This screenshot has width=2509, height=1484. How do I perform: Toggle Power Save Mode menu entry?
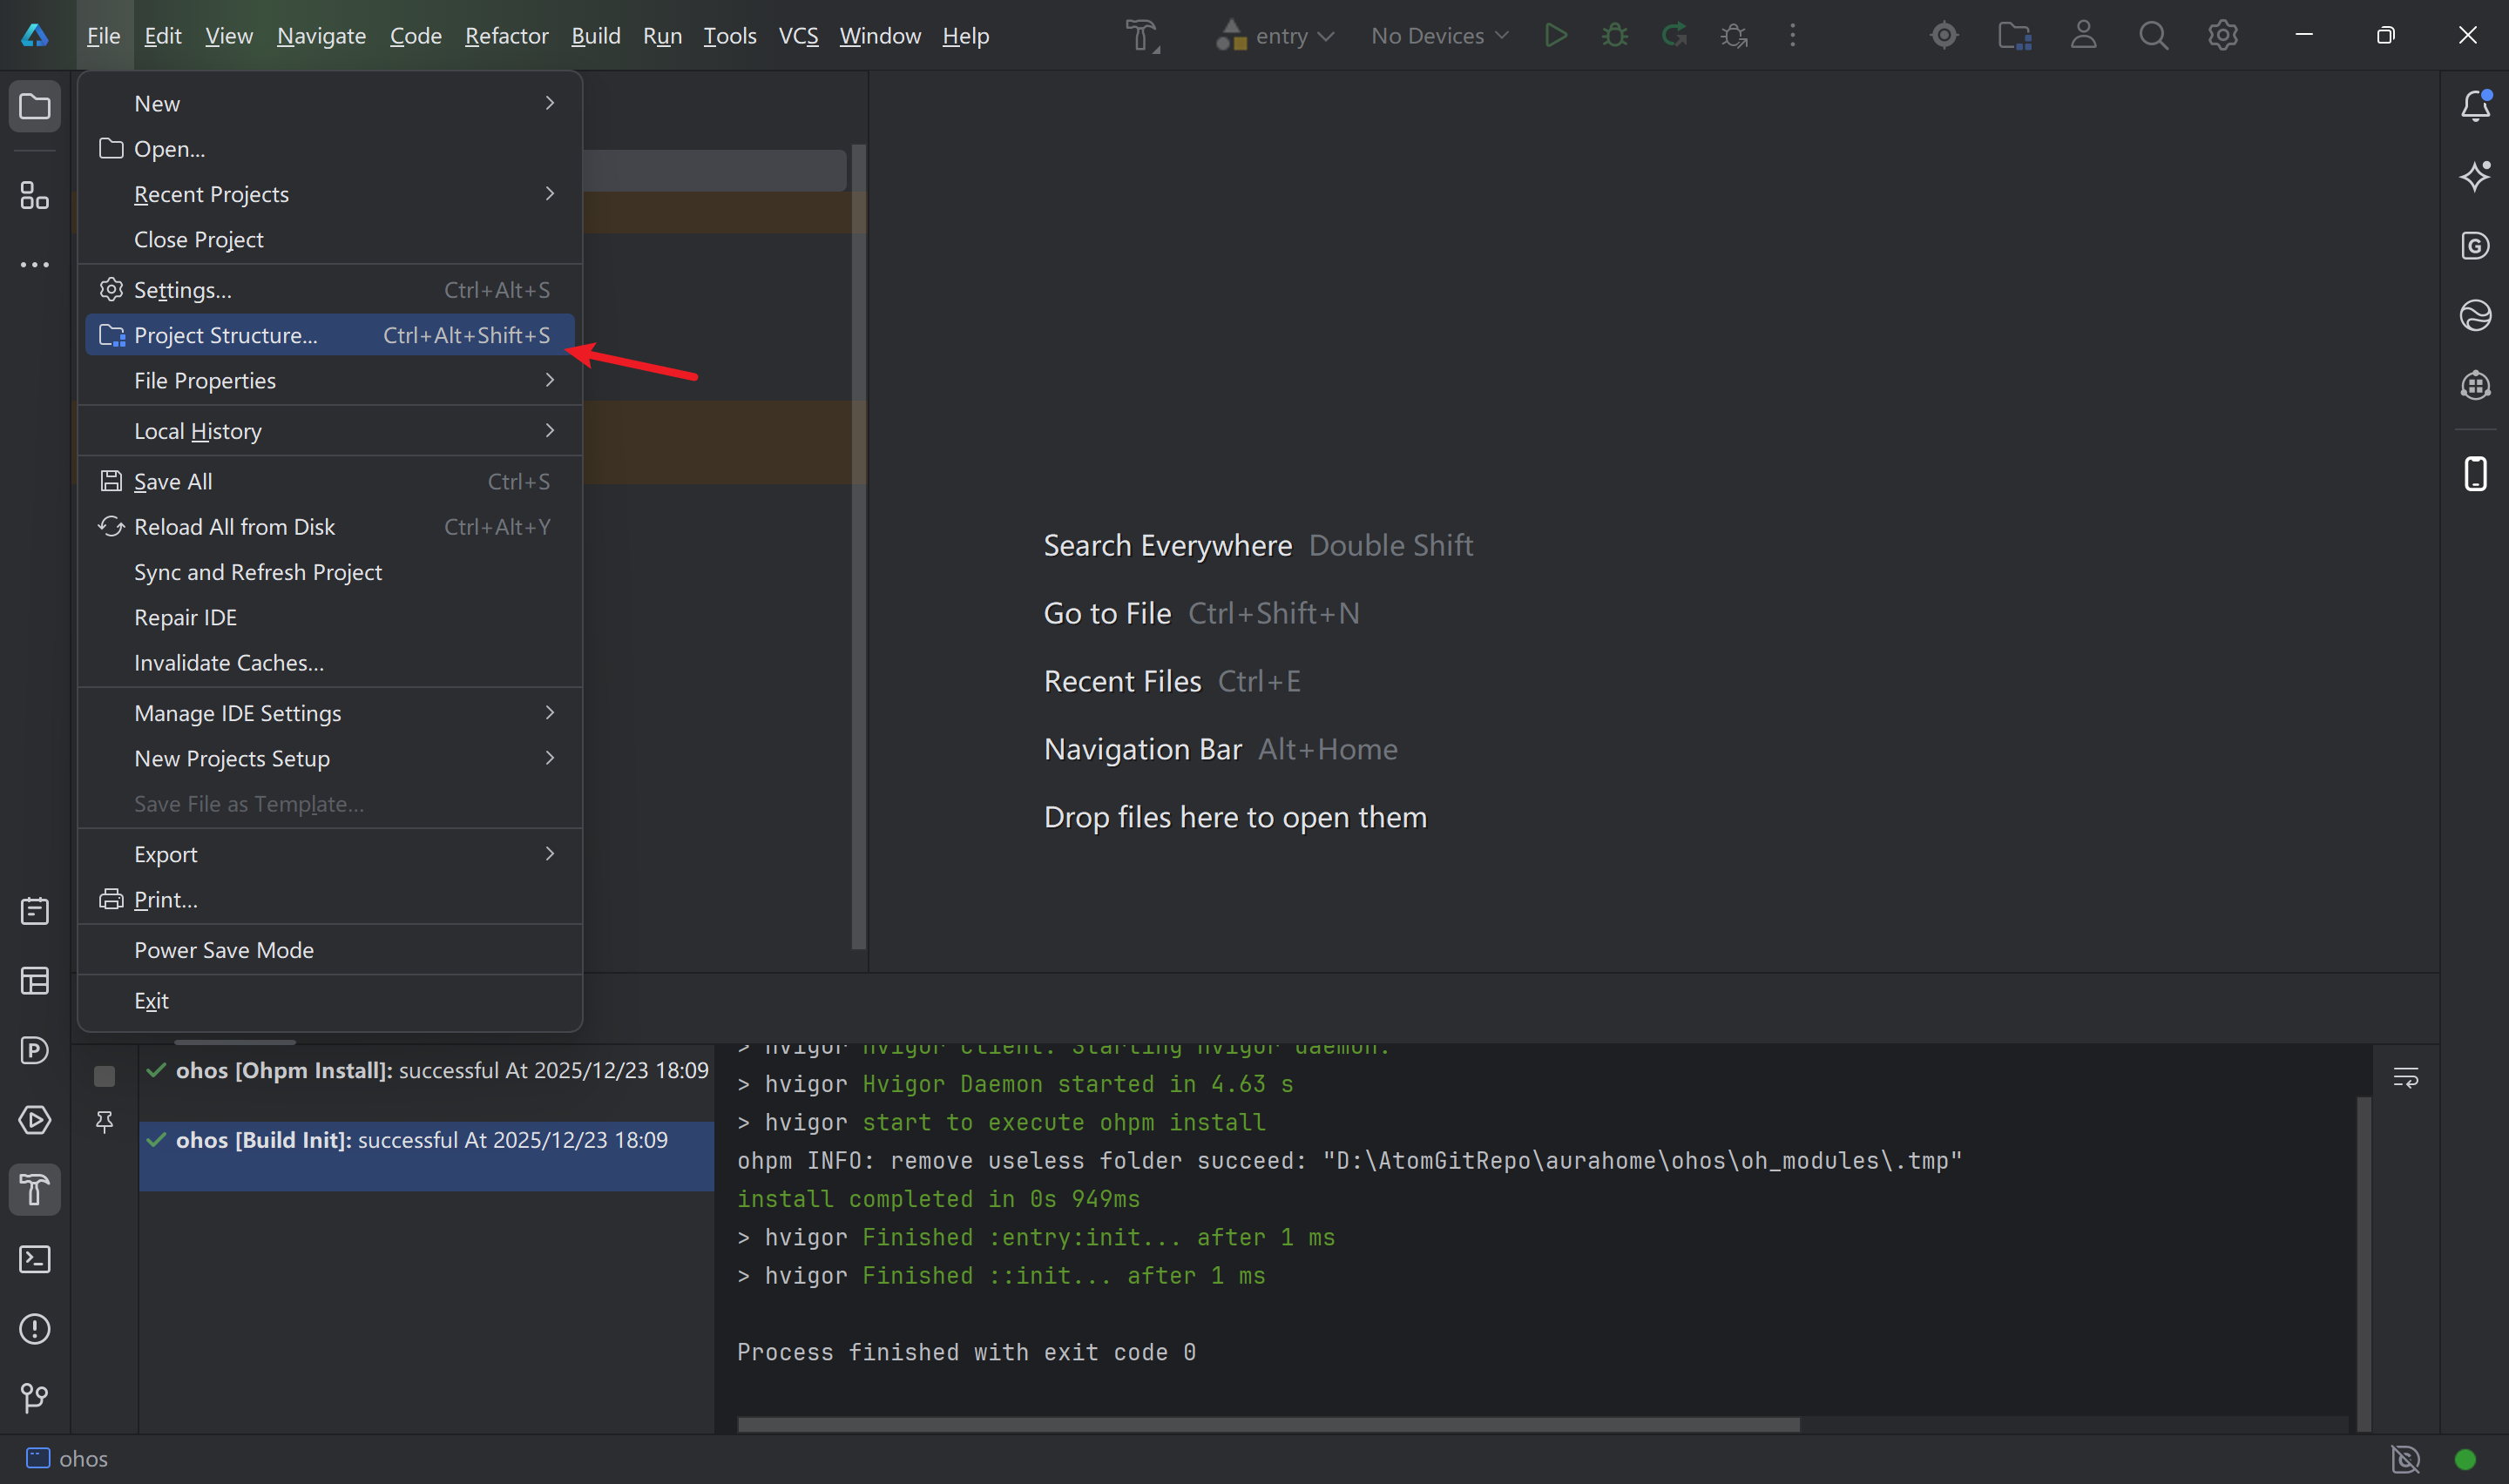224,950
